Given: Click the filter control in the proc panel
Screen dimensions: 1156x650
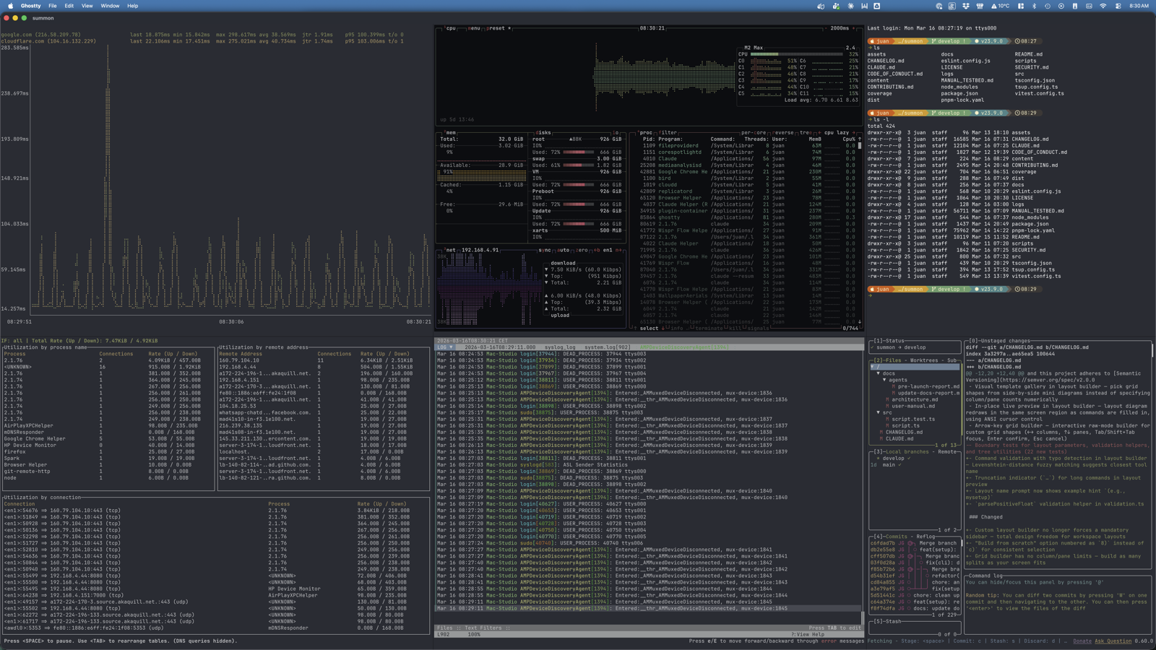Looking at the screenshot, I should click(x=668, y=132).
